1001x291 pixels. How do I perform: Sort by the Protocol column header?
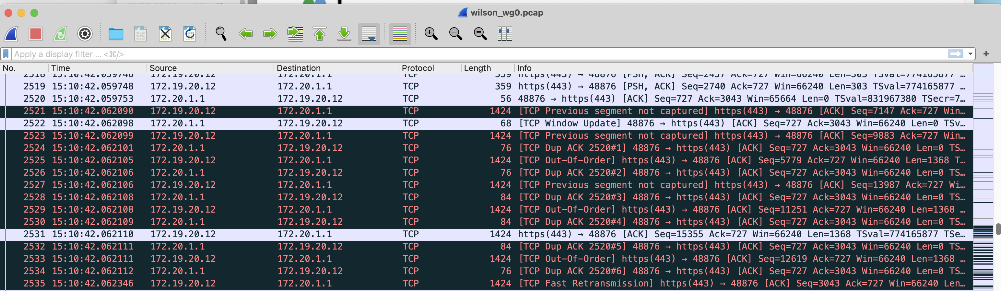tap(430, 68)
